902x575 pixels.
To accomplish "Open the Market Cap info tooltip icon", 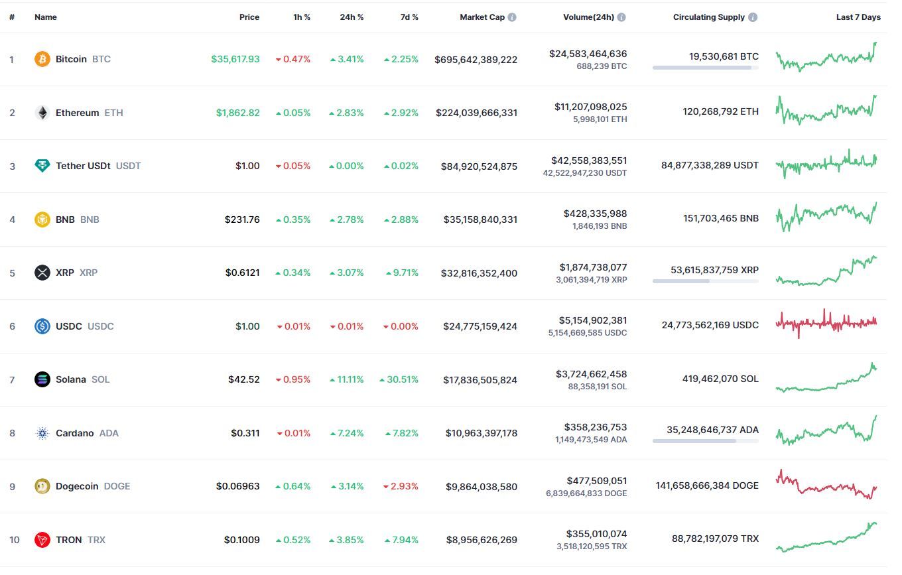I will click(512, 17).
